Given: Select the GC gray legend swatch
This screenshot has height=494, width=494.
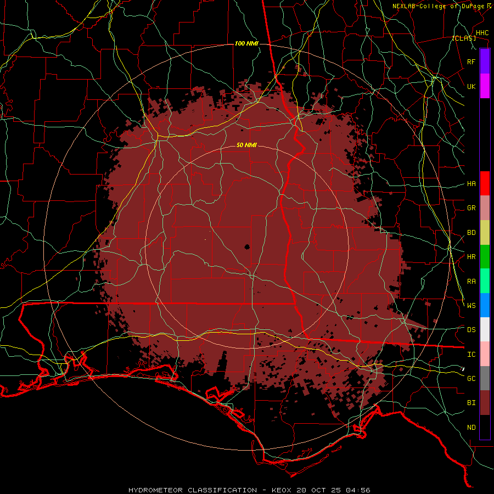Looking at the screenshot, I should pos(485,378).
